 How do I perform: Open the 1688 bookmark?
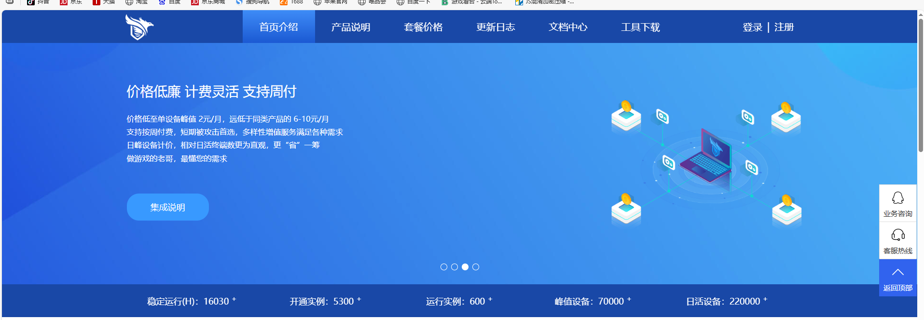click(x=291, y=2)
